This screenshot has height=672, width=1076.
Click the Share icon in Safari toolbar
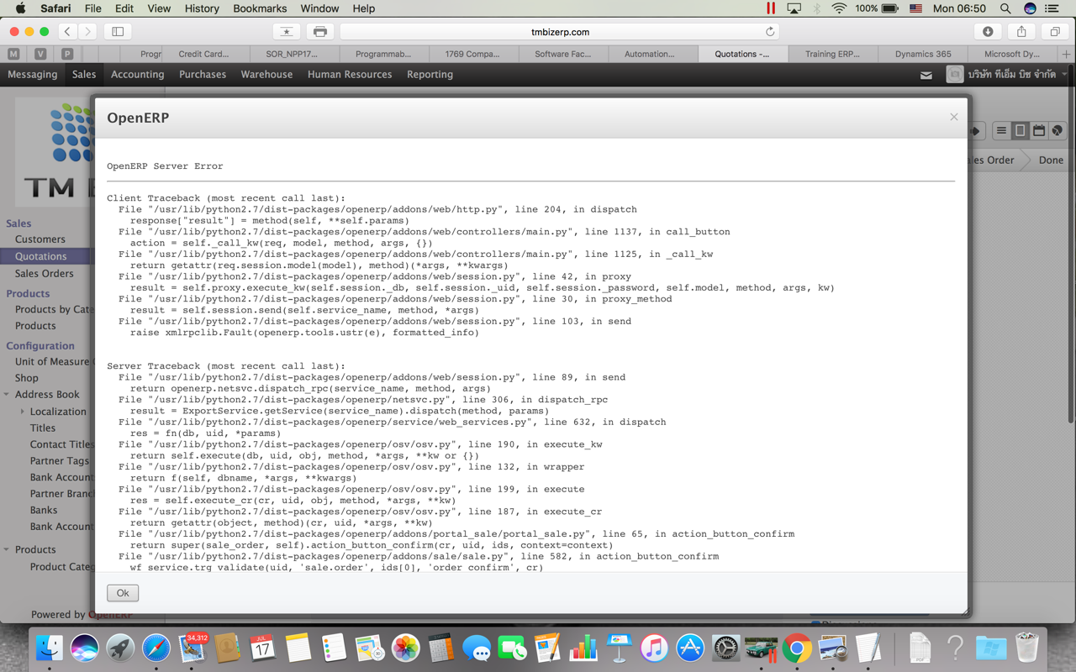(x=1021, y=30)
